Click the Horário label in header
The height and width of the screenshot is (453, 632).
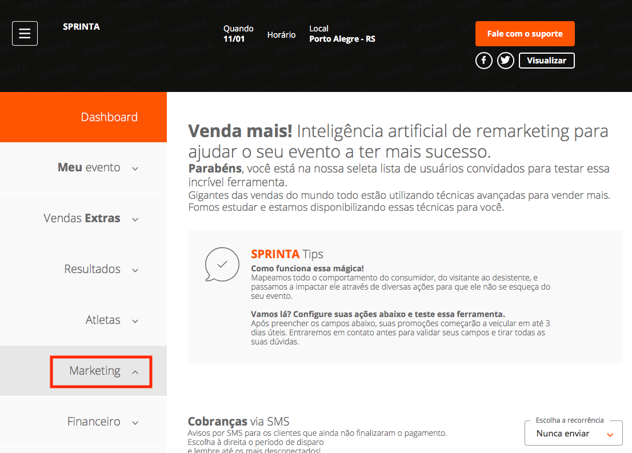(281, 35)
